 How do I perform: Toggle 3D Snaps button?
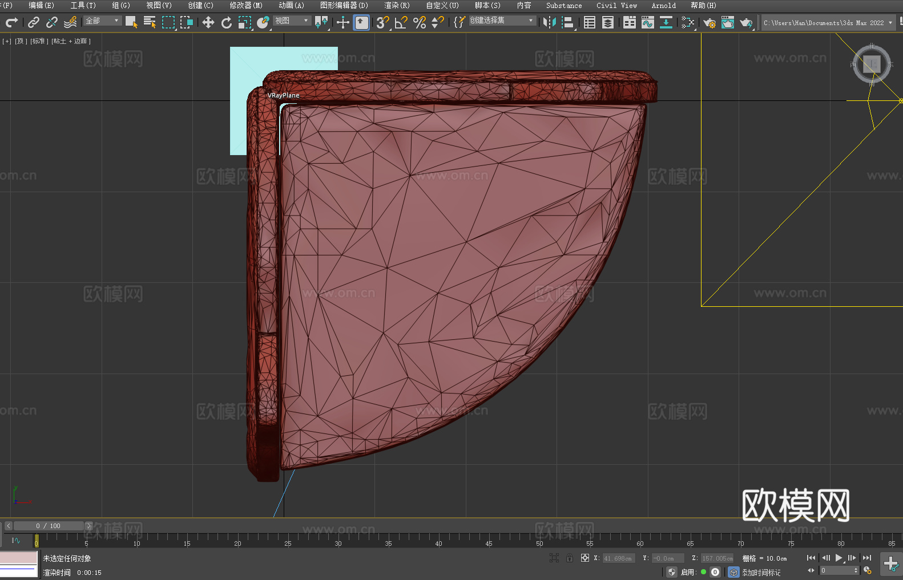(x=383, y=22)
